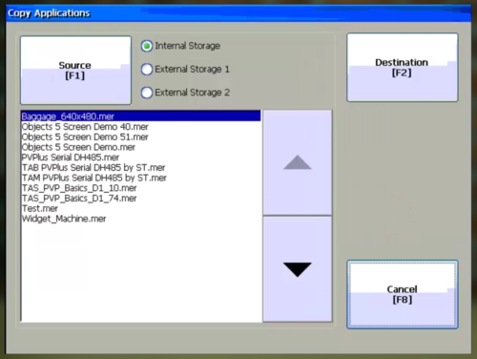477x359 pixels.
Task: Select External Storage 1 option
Action: [147, 70]
